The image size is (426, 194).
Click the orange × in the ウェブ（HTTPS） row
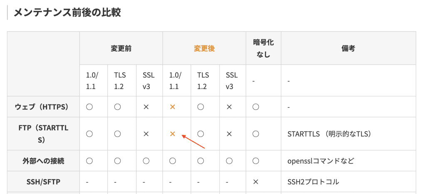172,107
